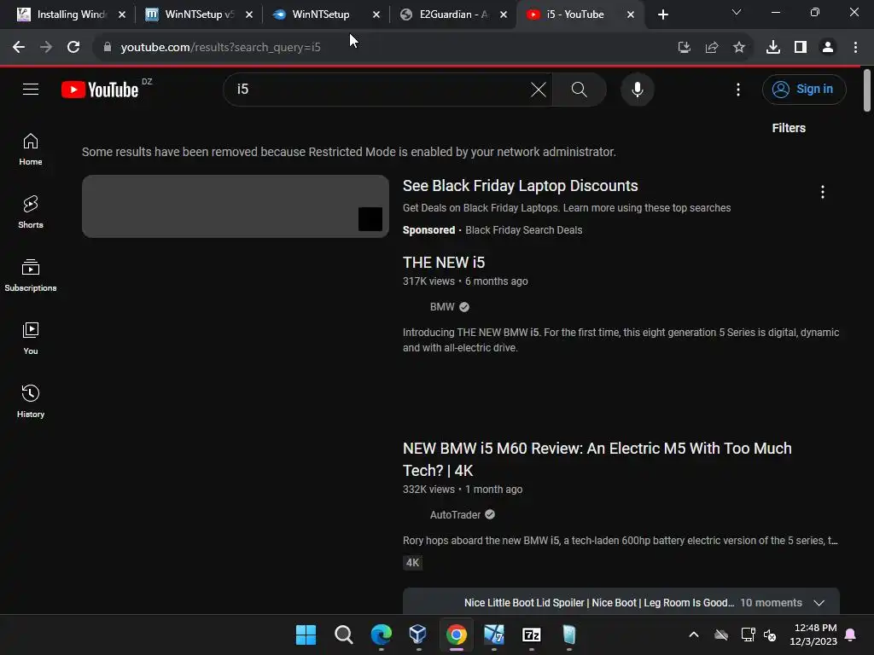This screenshot has height=655, width=874.
Task: Share this page from address bar
Action: click(711, 48)
